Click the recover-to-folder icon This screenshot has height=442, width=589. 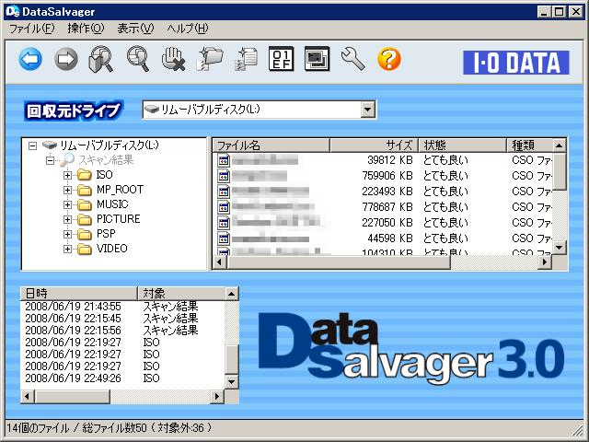(210, 59)
